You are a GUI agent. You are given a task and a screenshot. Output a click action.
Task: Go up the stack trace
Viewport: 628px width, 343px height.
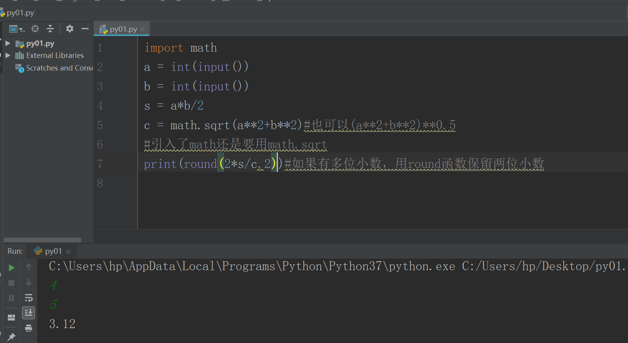(x=29, y=267)
